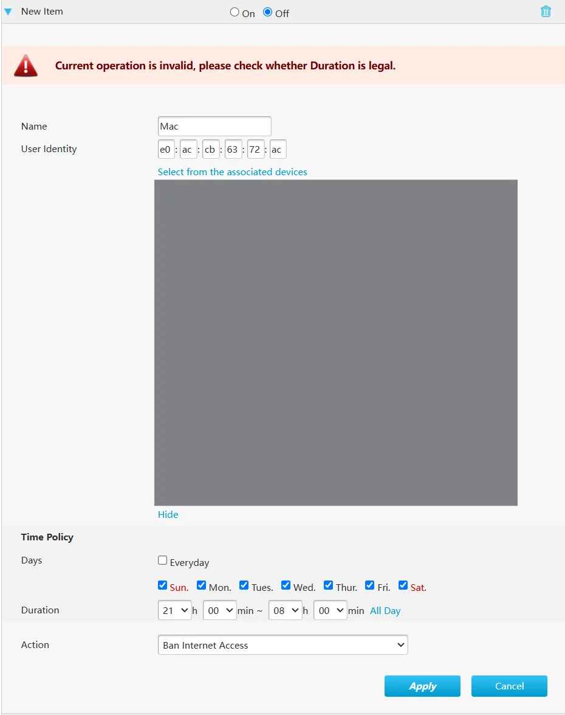This screenshot has height=715, width=565.
Task: Edit the Name field containing Mac
Action: [x=214, y=127]
